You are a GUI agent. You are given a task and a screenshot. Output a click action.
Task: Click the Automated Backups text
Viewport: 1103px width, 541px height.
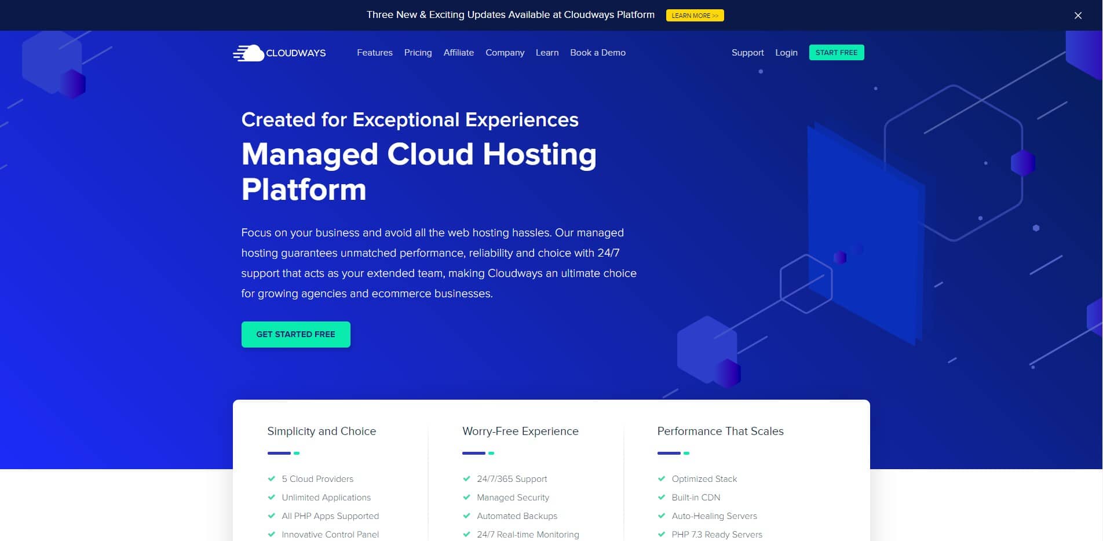pyautogui.click(x=517, y=516)
